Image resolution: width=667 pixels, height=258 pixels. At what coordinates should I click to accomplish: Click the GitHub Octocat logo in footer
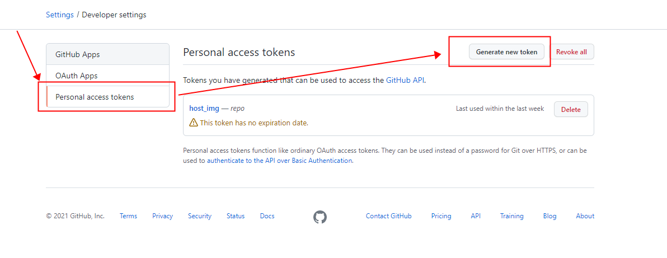point(320,217)
